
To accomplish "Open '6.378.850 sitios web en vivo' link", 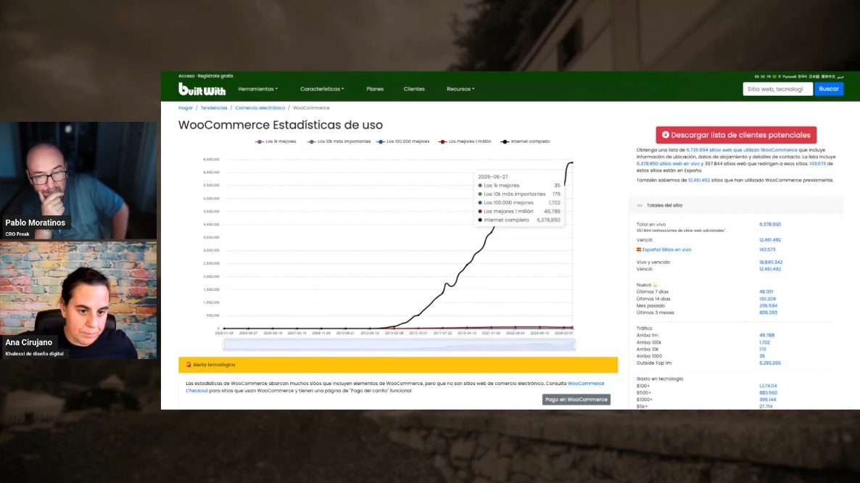I will coord(668,163).
